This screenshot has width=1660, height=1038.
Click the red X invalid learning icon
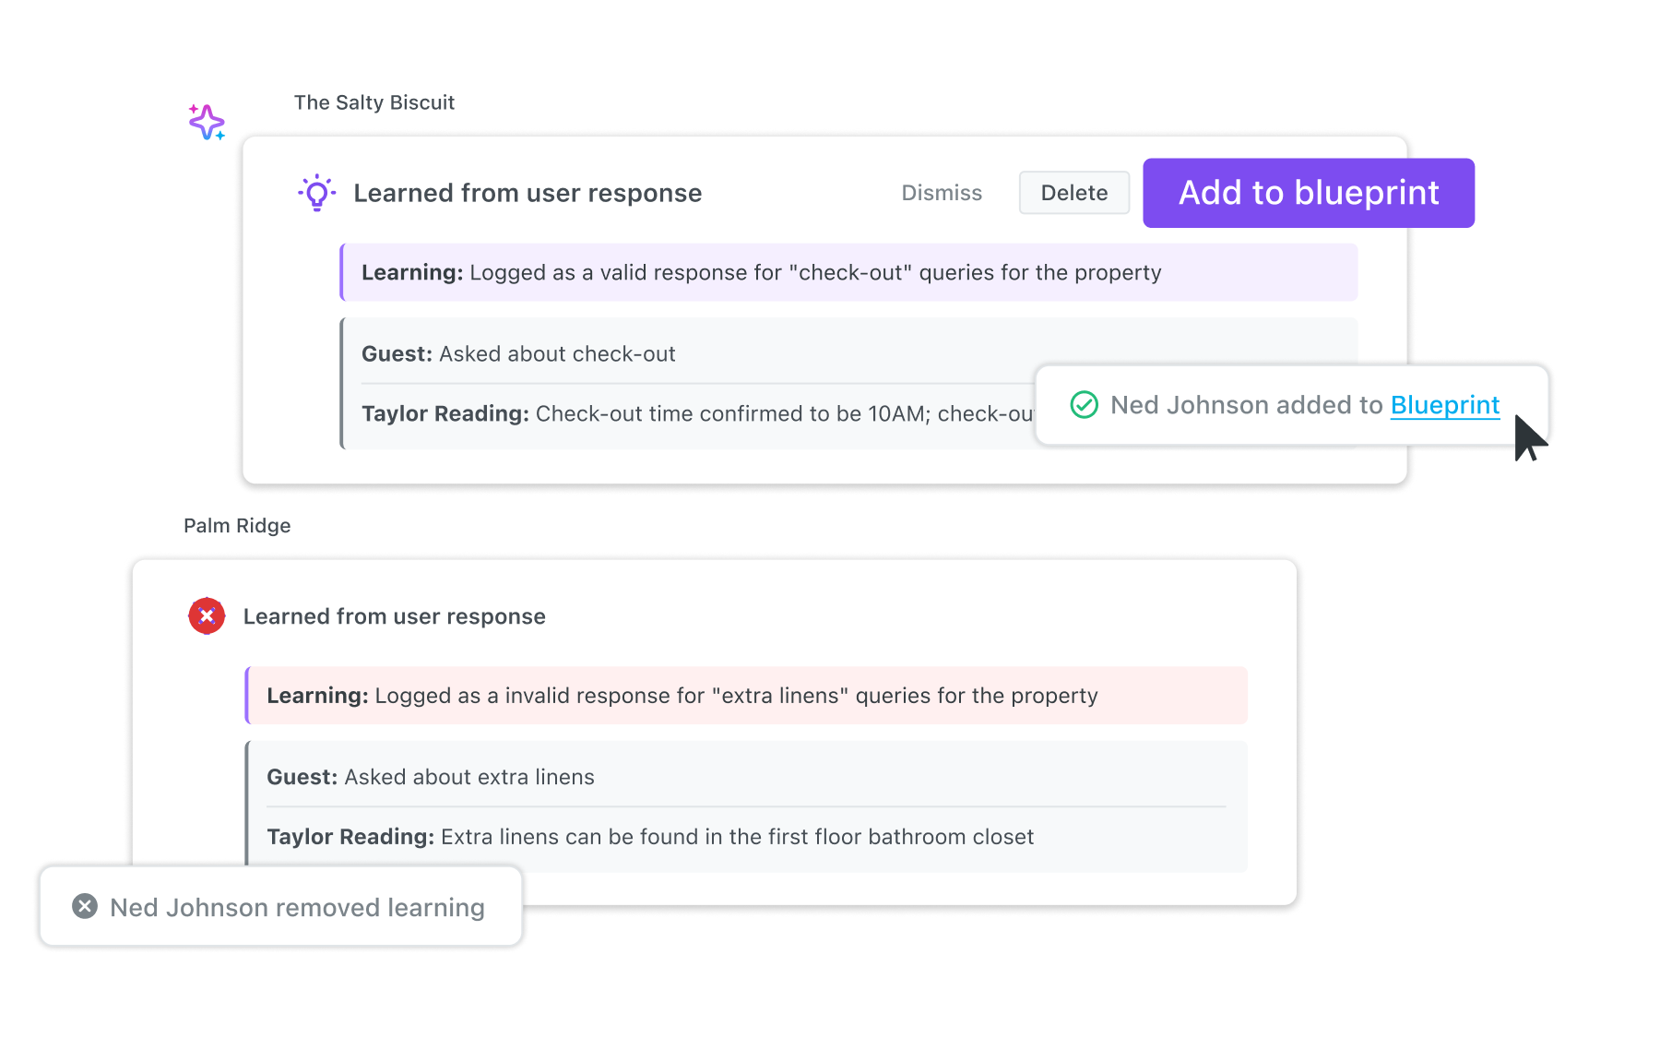point(207,615)
